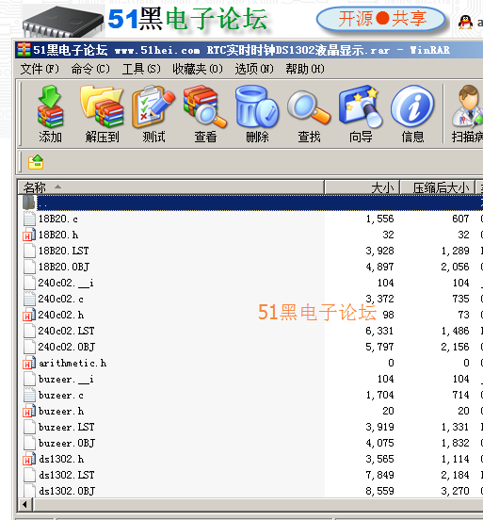Open the File (文件) menu
The image size is (483, 520).
coord(40,69)
